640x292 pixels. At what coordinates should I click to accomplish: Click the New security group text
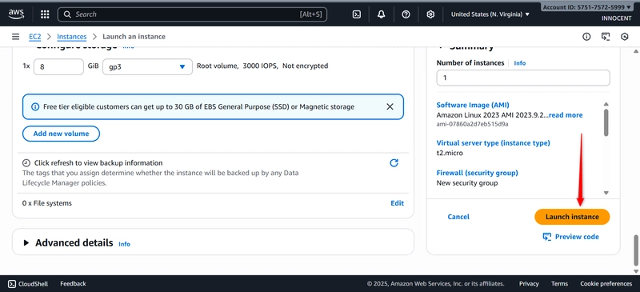[x=467, y=183]
